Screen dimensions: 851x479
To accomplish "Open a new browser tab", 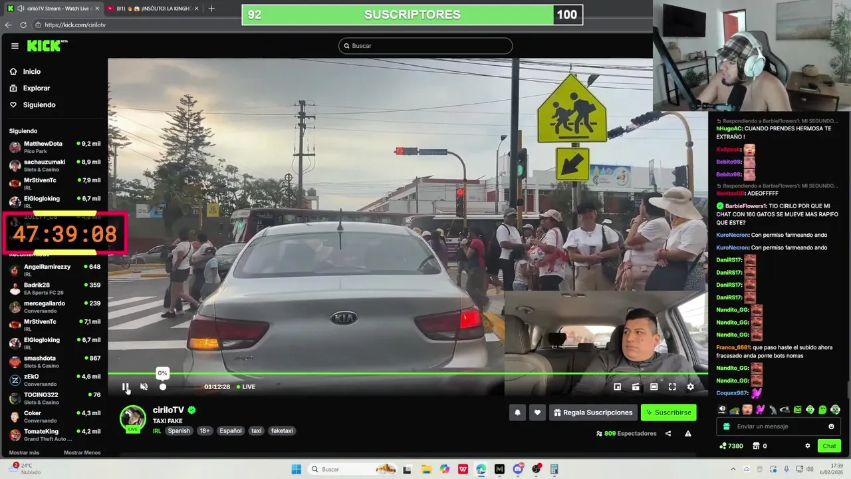I will click(211, 9).
